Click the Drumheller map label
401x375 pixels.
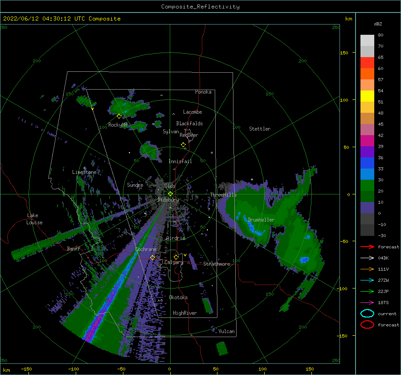click(x=261, y=220)
